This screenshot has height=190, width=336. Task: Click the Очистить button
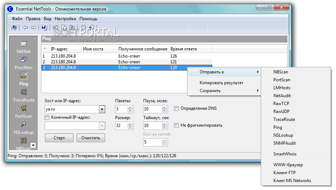[91, 138]
